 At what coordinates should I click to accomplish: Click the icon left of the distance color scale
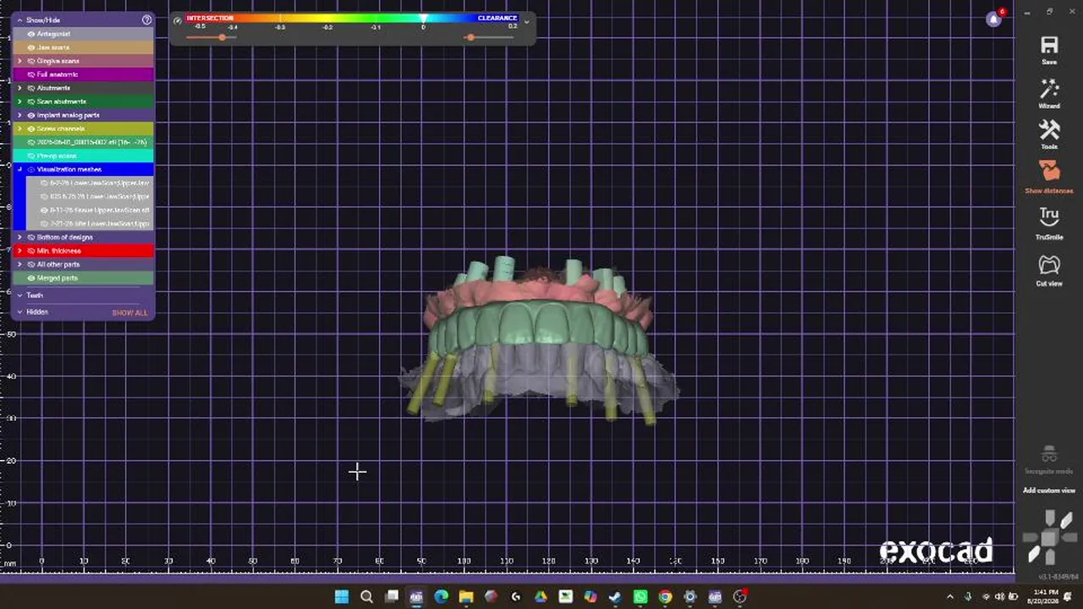point(178,20)
